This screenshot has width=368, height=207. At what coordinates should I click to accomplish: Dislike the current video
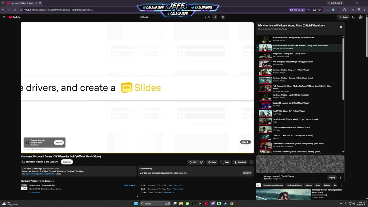coord(201,162)
